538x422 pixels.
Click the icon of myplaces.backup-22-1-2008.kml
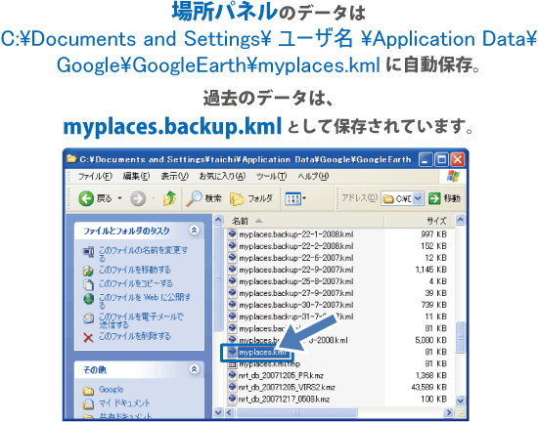(232, 233)
